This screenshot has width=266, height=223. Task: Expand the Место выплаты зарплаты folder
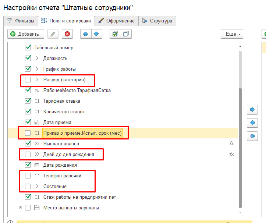click(20, 208)
